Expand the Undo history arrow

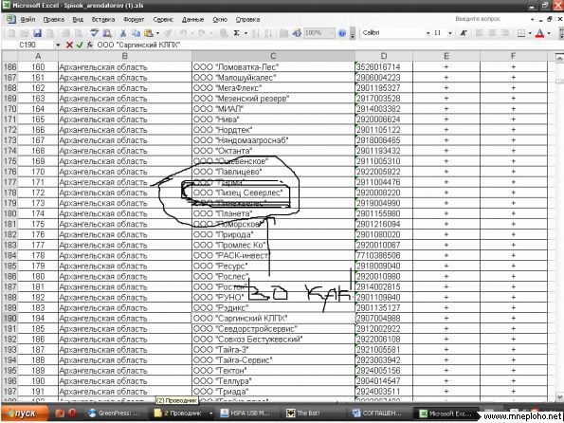pos(192,33)
